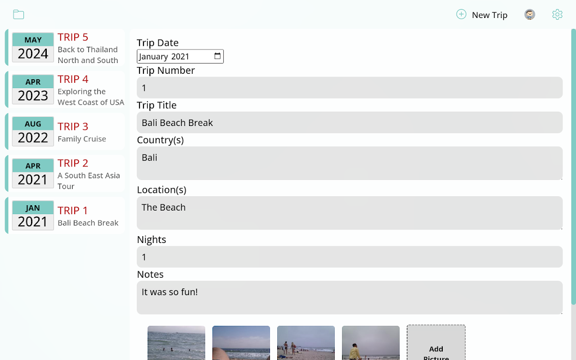This screenshot has width=576, height=360.
Task: Open the folder icon in top-left corner
Action: click(18, 14)
